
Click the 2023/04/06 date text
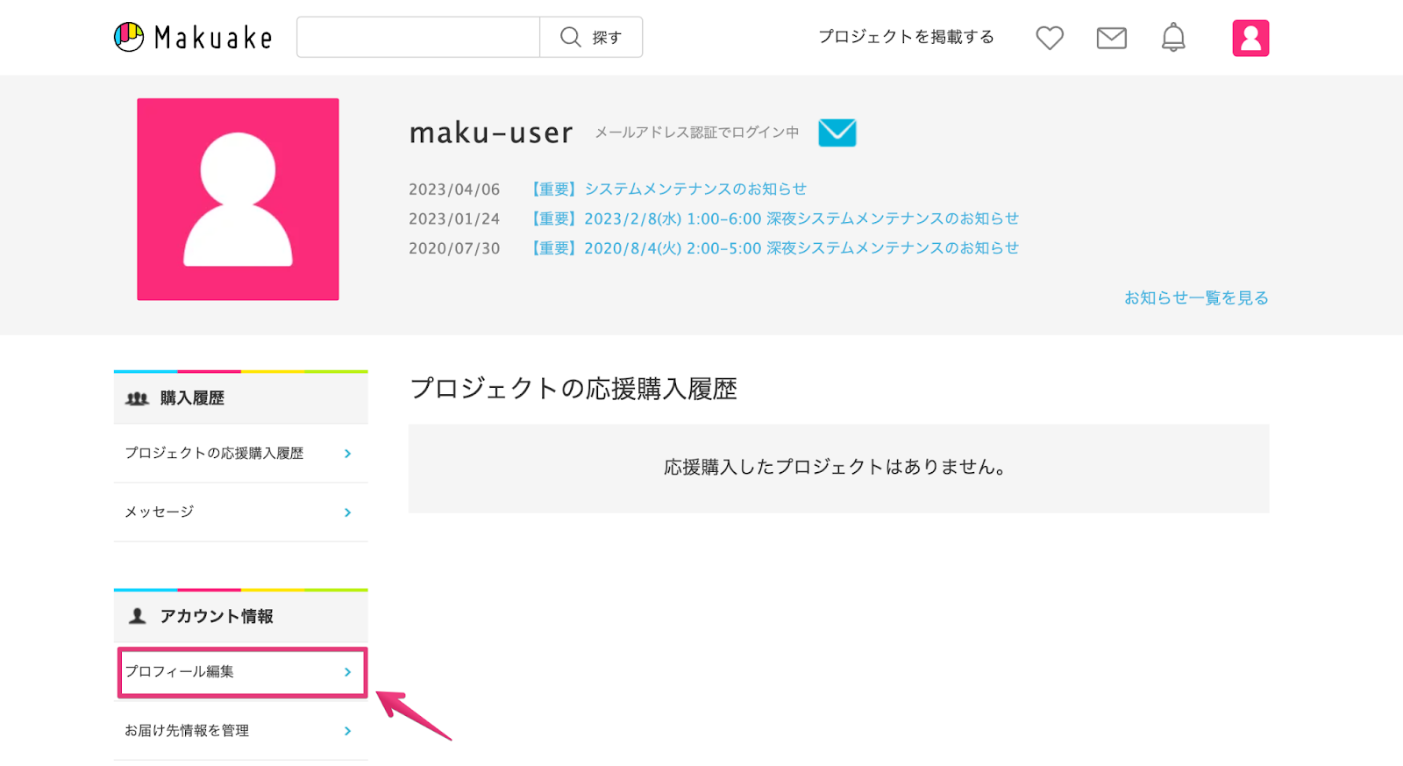pyautogui.click(x=454, y=190)
